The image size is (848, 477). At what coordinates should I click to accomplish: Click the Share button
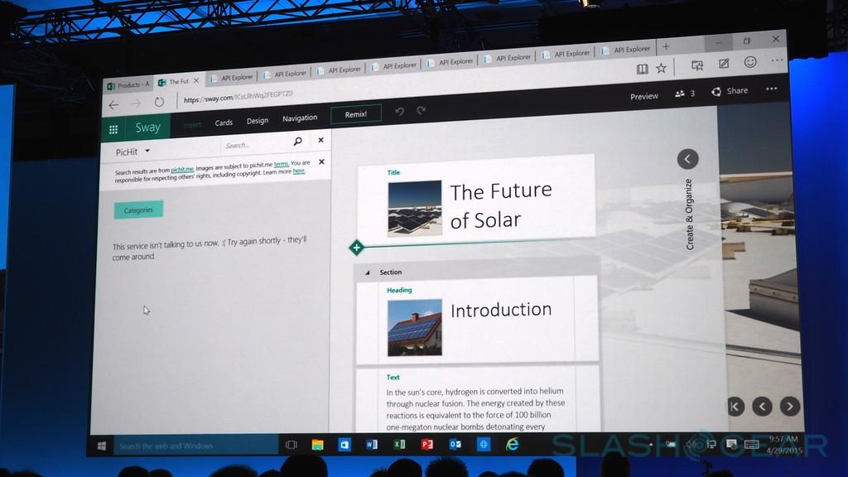[730, 91]
